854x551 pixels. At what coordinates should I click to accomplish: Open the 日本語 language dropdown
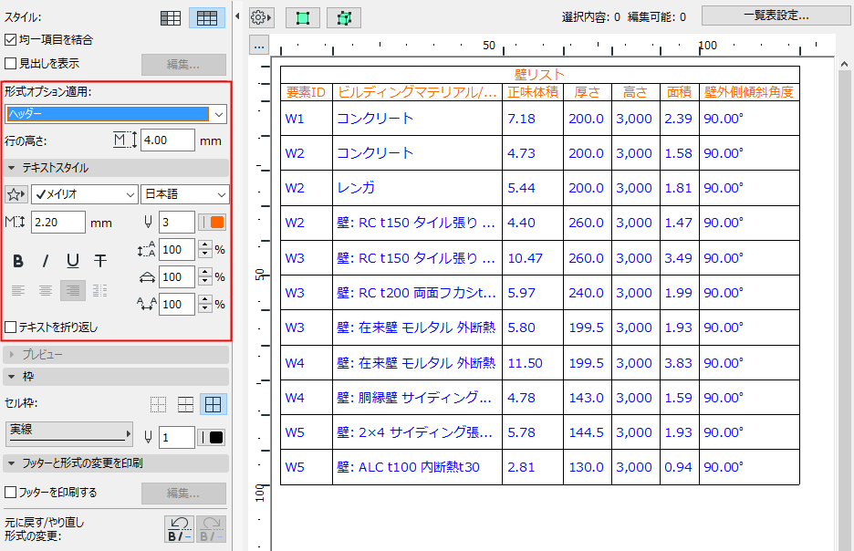click(184, 194)
